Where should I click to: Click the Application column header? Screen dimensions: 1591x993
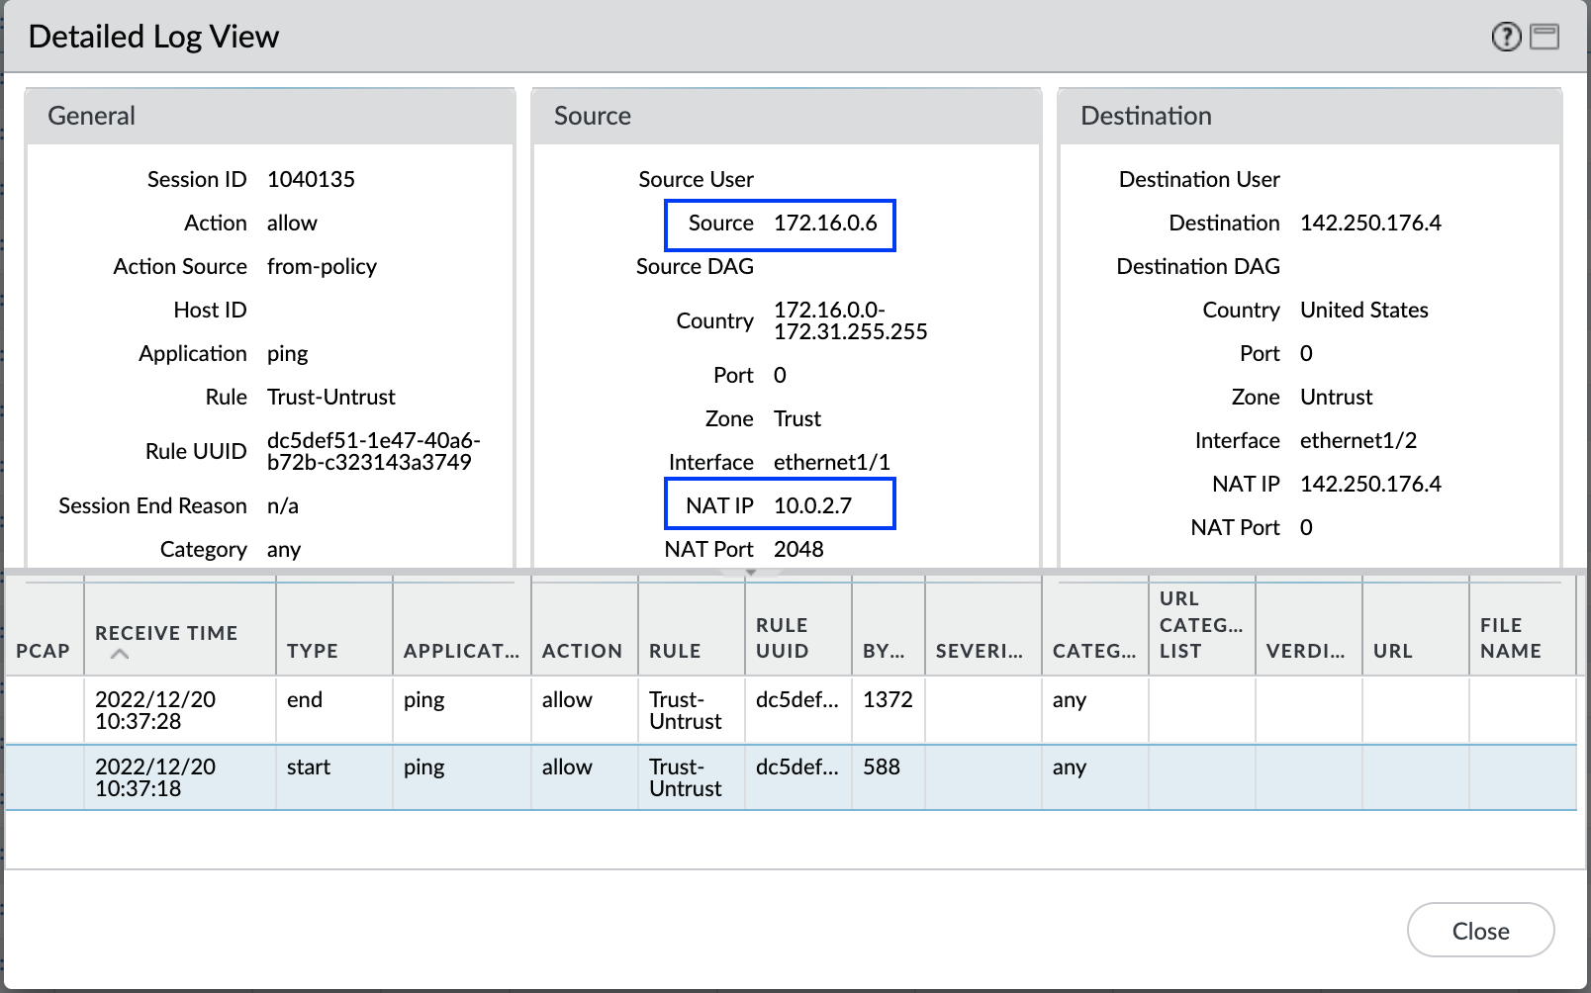point(460,651)
